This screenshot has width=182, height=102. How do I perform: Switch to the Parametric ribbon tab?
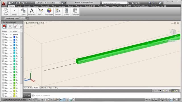tap(45, 6)
